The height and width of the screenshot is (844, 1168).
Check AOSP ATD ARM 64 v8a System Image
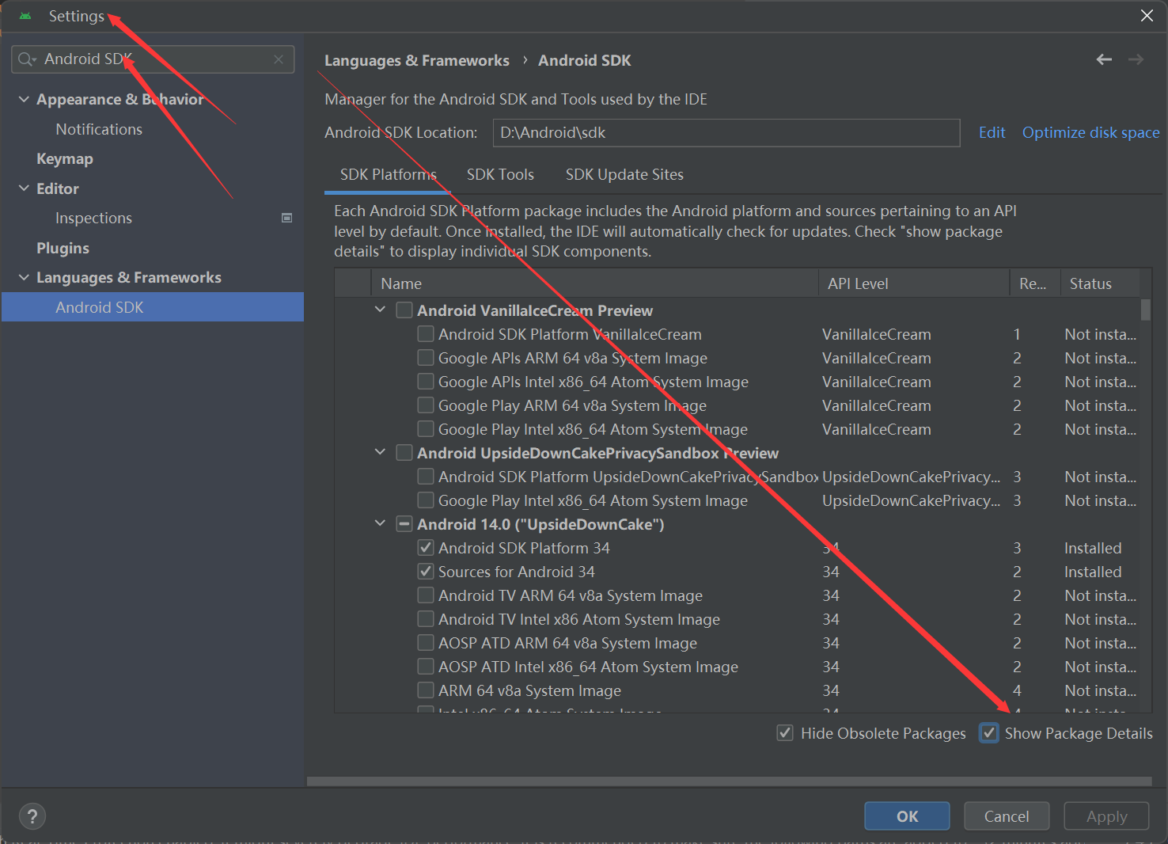(426, 643)
